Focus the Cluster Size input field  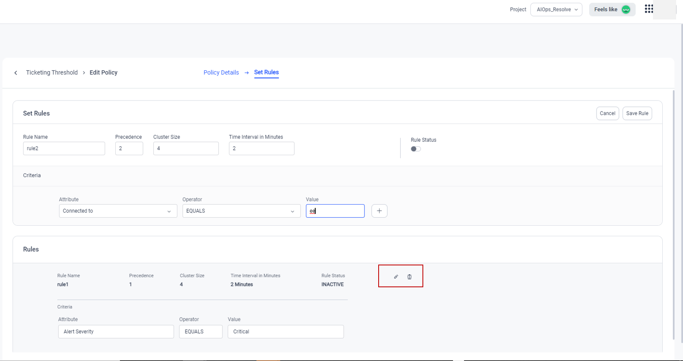185,148
